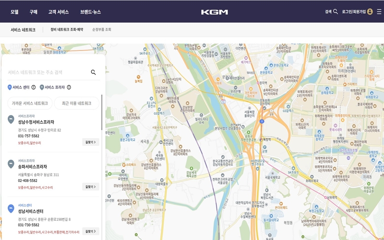The image size is (384, 240).
Task: Click 최근 이용 네트워크 button
Action: click(x=77, y=103)
